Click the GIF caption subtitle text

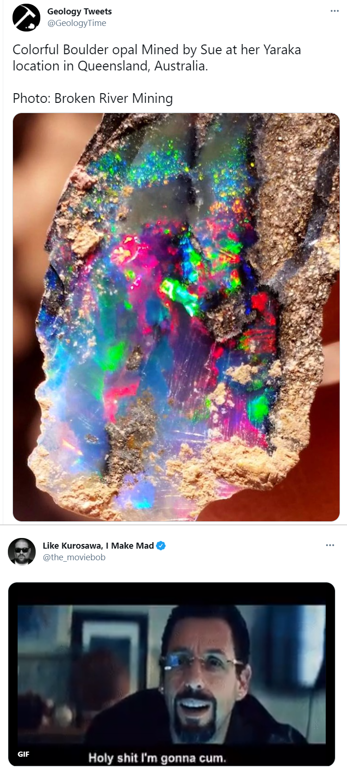tap(157, 758)
